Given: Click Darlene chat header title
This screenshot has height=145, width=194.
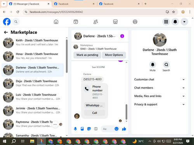Looking at the screenshot, I should pyautogui.click(x=99, y=36).
